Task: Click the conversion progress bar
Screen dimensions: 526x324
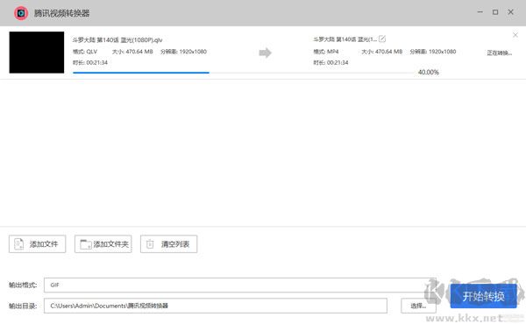Action: pyautogui.click(x=244, y=73)
